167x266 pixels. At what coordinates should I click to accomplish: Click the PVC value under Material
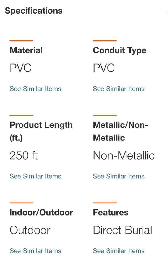20,68
